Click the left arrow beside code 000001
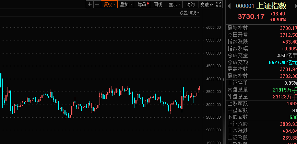 pyautogui.click(x=229, y=6)
